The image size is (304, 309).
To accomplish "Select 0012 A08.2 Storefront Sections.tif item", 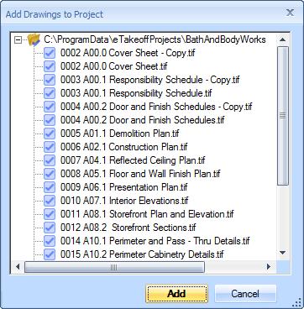I will point(128,228).
